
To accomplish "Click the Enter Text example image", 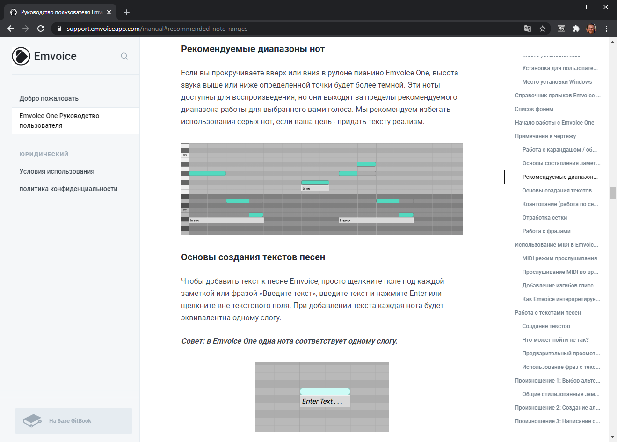I will tap(322, 397).
